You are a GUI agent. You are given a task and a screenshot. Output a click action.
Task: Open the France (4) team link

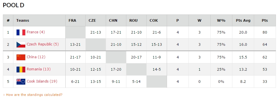36,32
